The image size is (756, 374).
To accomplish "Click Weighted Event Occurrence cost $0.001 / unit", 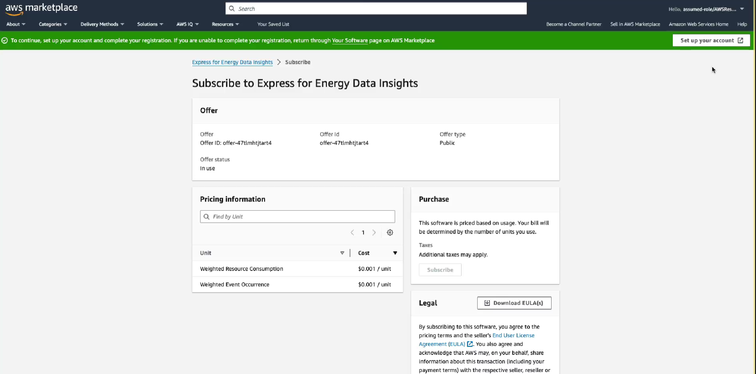I will click(375, 284).
